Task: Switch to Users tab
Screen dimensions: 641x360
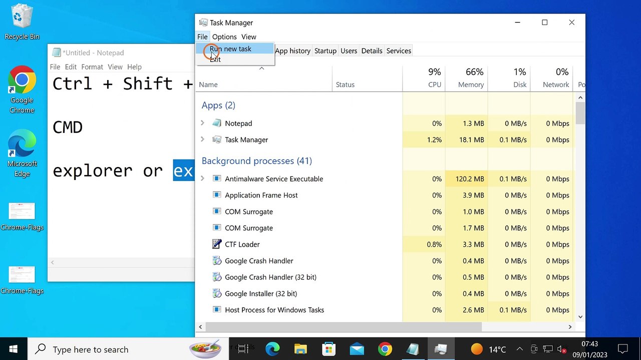Action: [x=349, y=50]
